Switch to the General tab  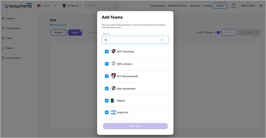point(59,32)
